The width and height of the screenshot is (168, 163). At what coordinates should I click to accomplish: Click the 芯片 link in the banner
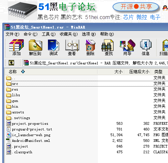tap(128, 17)
